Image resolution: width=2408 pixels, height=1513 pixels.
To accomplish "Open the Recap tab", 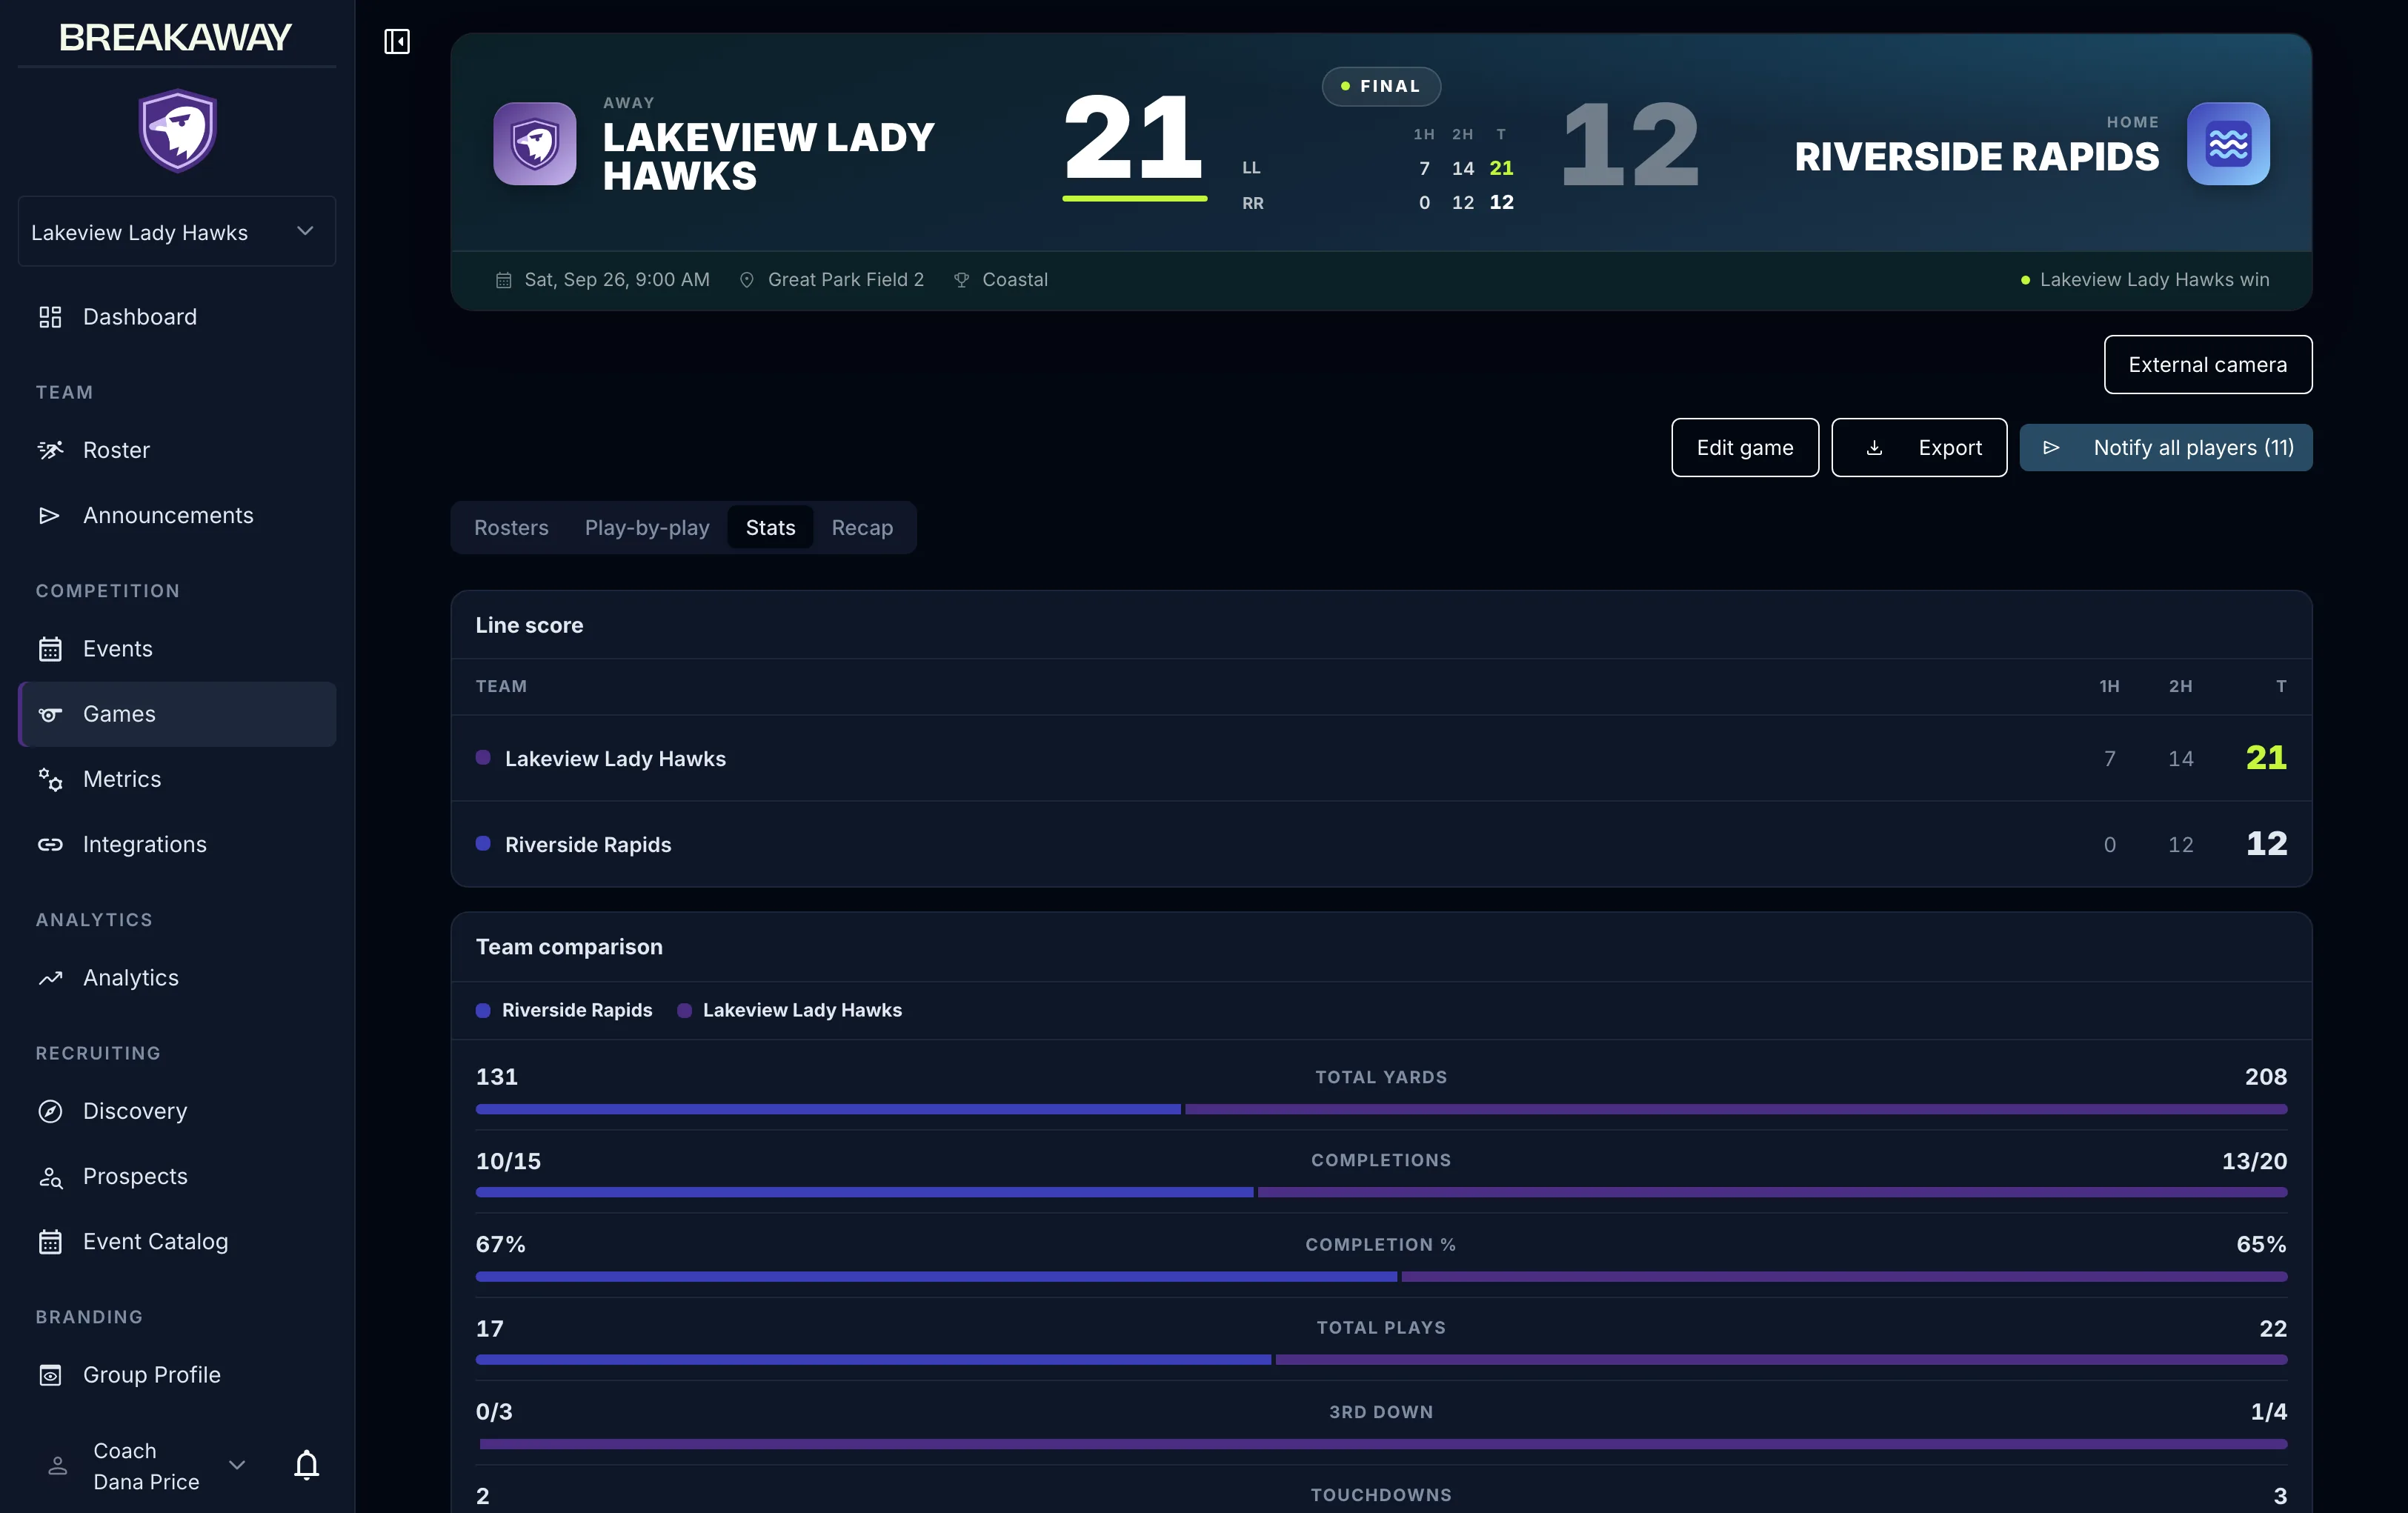I will coord(862,527).
